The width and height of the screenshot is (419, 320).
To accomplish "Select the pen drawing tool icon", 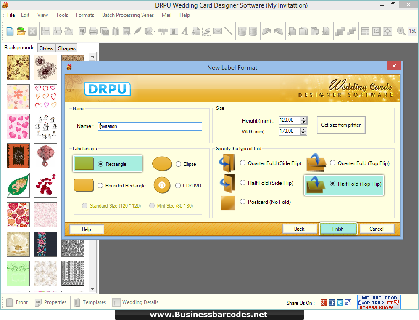I will tap(137, 31).
